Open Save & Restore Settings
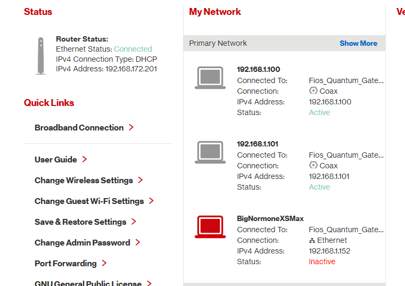Image resolution: width=405 pixels, height=286 pixels. 80,222
